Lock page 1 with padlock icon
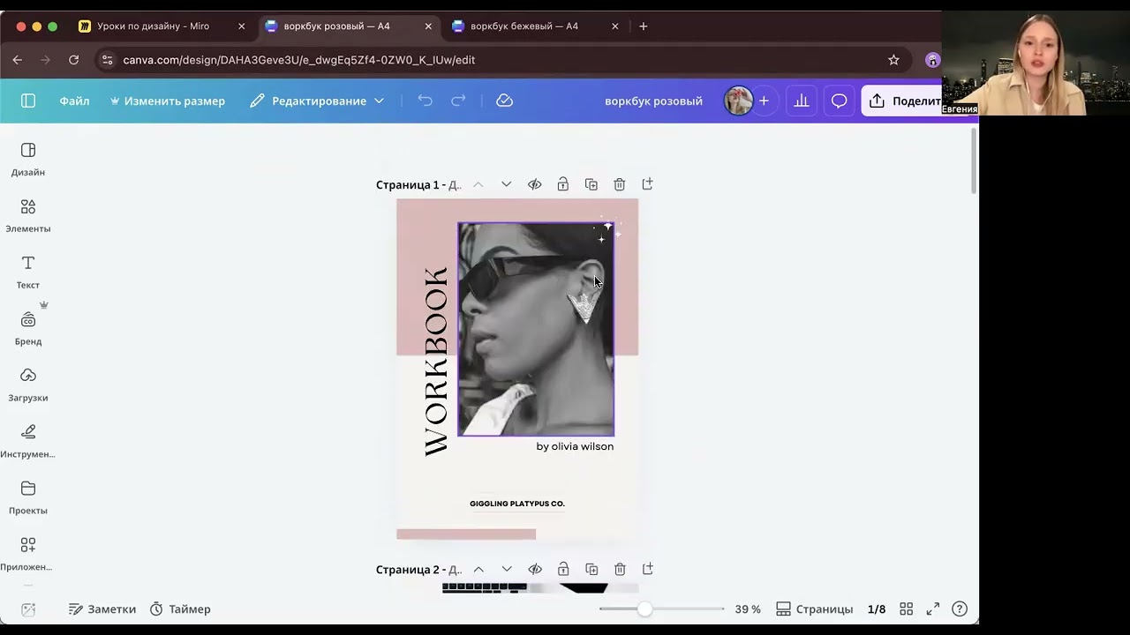 tap(562, 184)
